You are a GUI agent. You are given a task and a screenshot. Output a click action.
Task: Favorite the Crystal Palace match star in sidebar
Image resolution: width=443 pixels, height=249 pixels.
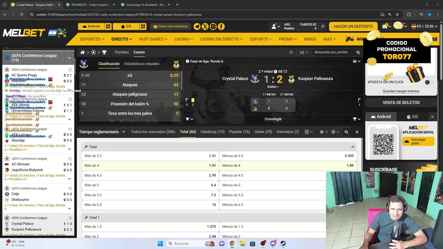click(x=70, y=218)
